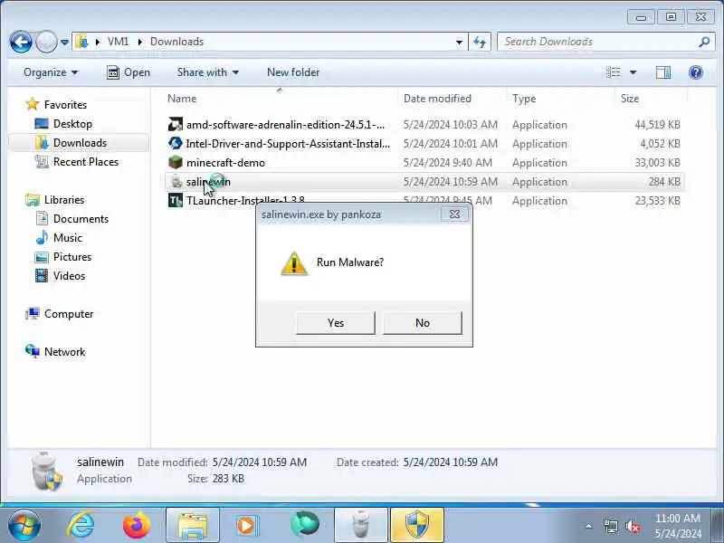Click the search magnifier icon
This screenshot has width=724, height=543.
click(x=704, y=42)
